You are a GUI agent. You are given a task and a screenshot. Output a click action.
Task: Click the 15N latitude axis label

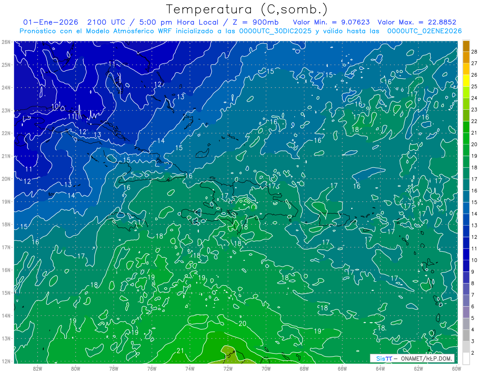click(x=6, y=293)
